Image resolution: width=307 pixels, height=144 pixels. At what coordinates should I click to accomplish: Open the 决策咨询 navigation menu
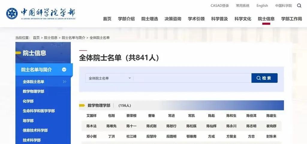(x=173, y=19)
